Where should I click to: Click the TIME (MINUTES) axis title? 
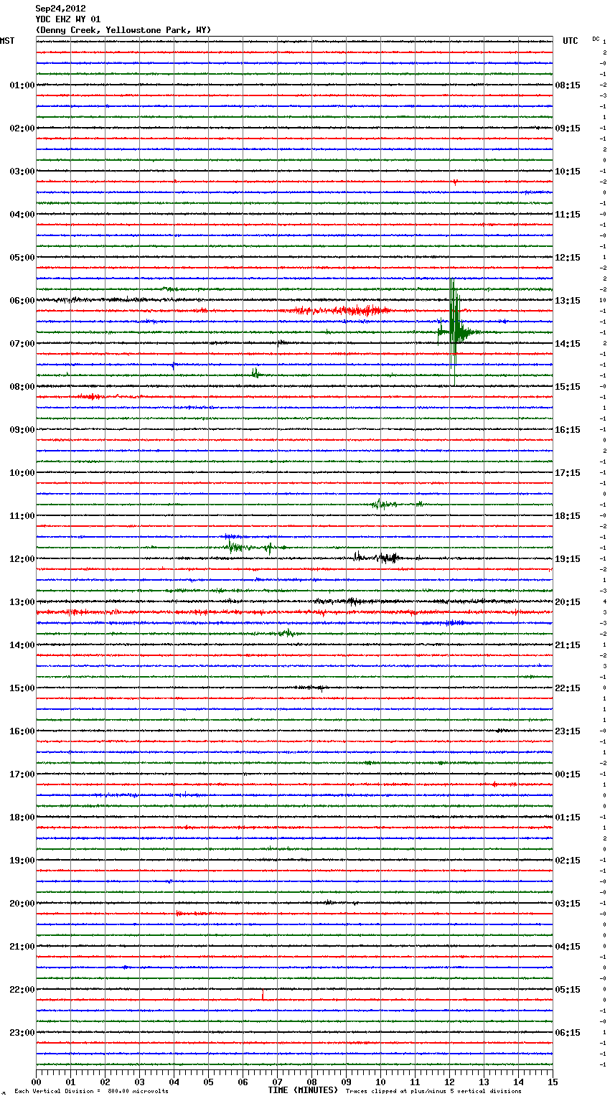coord(303,1090)
